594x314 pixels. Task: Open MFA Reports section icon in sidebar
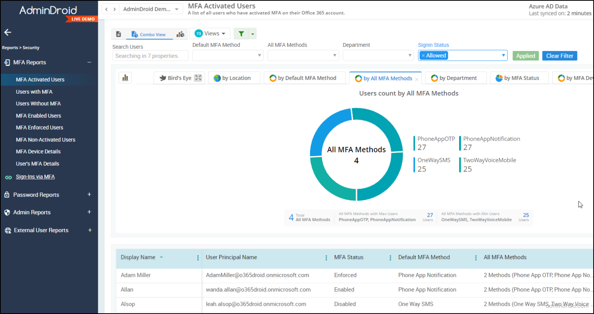click(7, 62)
